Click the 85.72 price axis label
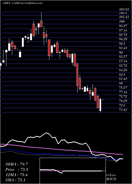The width and height of the screenshot is (132, 184). (x=123, y=66)
